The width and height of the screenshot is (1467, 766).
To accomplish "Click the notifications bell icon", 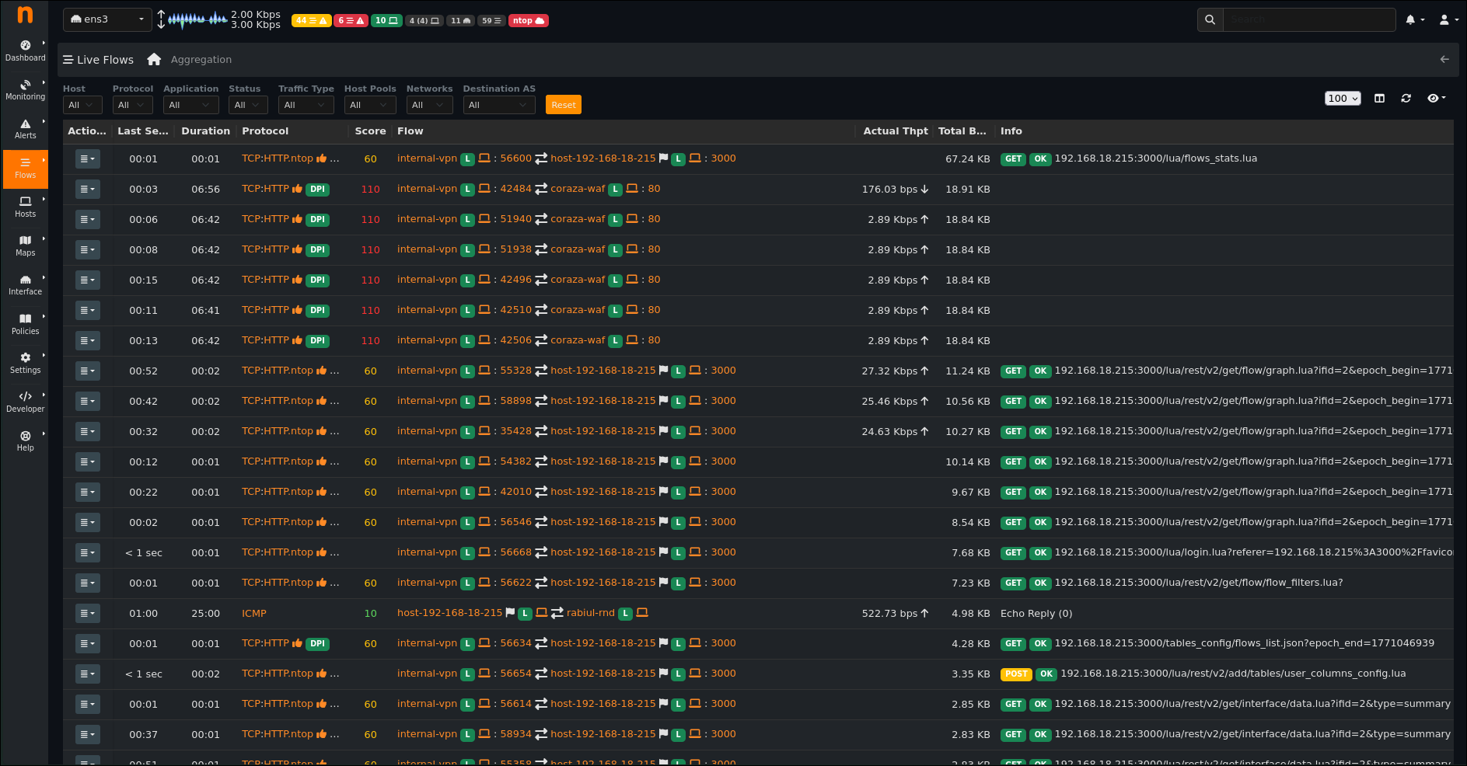I will (1410, 20).
